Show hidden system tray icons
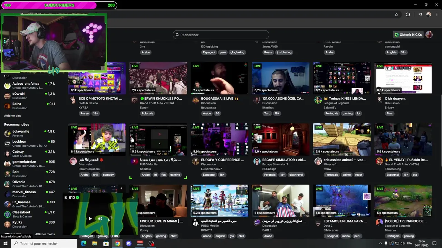This screenshot has height=248, width=442. 381,244
